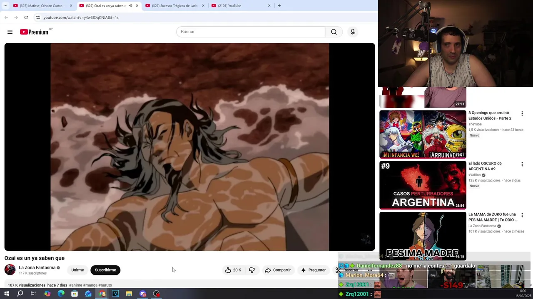Open options for 8 Openings video
This screenshot has width=533, height=299.
coord(522,113)
